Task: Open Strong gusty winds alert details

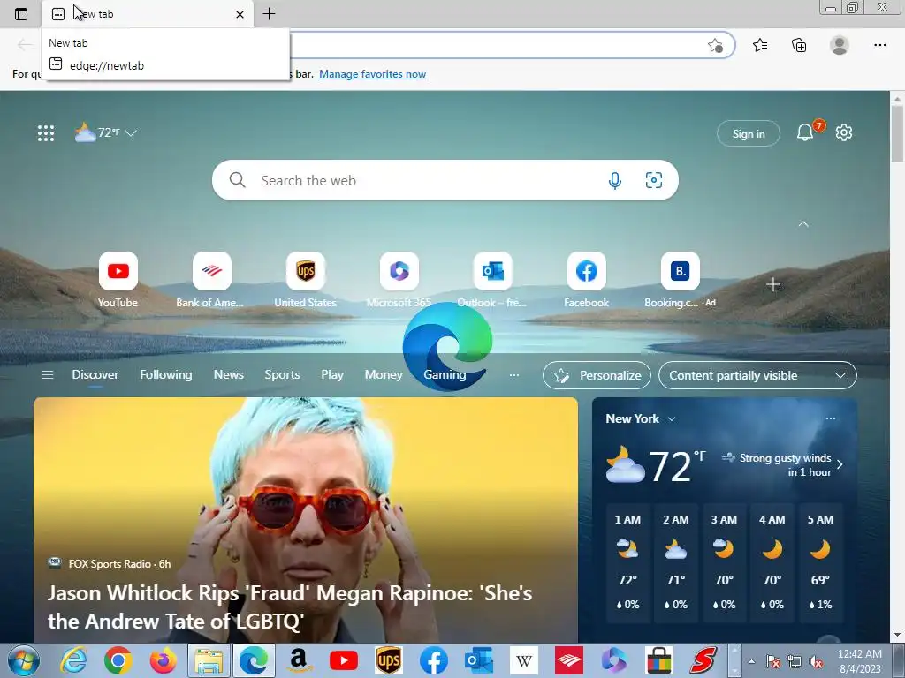Action: pyautogui.click(x=783, y=464)
